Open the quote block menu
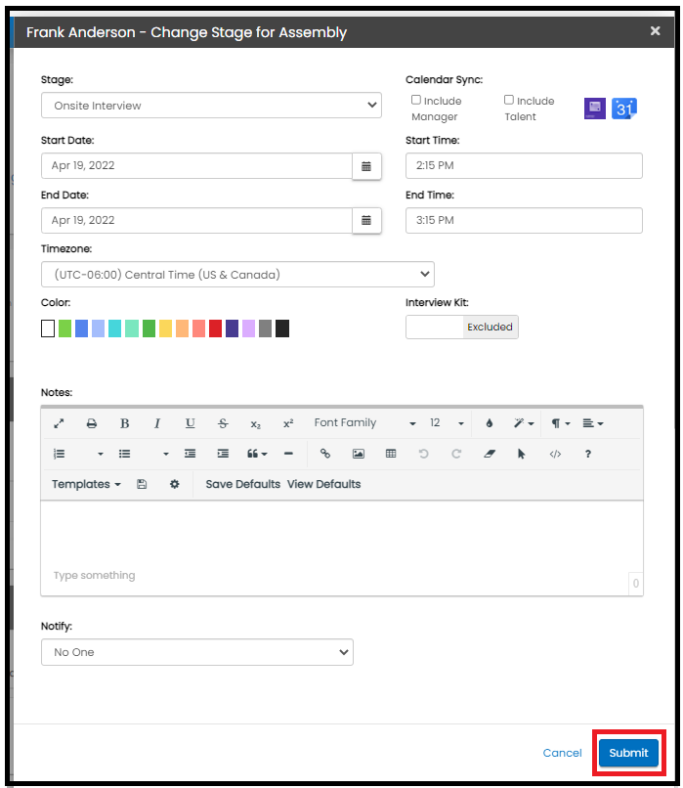Screen dimensions: 683x788 [x=257, y=454]
